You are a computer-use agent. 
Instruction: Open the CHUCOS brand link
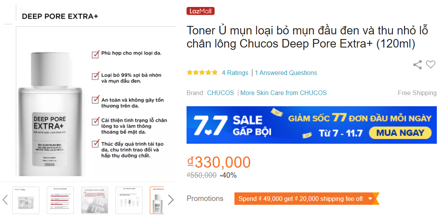click(221, 93)
